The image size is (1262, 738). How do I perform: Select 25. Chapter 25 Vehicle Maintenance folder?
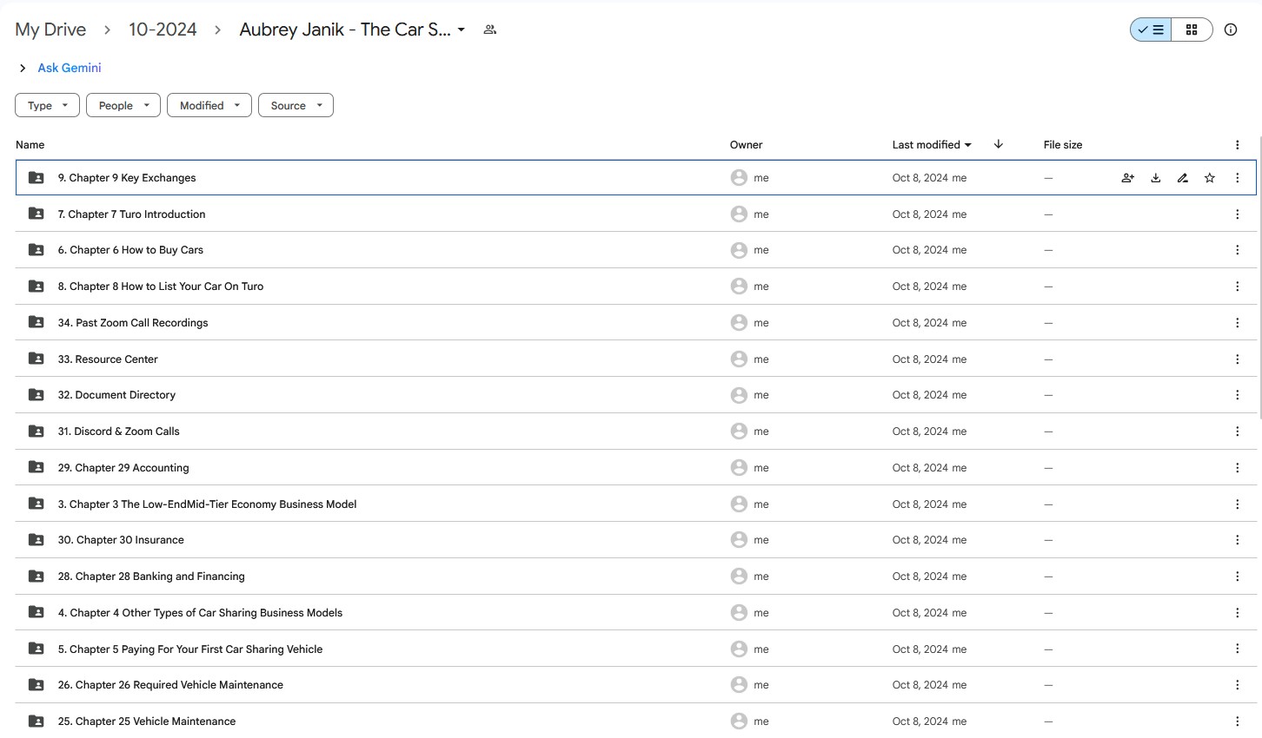pyautogui.click(x=635, y=722)
